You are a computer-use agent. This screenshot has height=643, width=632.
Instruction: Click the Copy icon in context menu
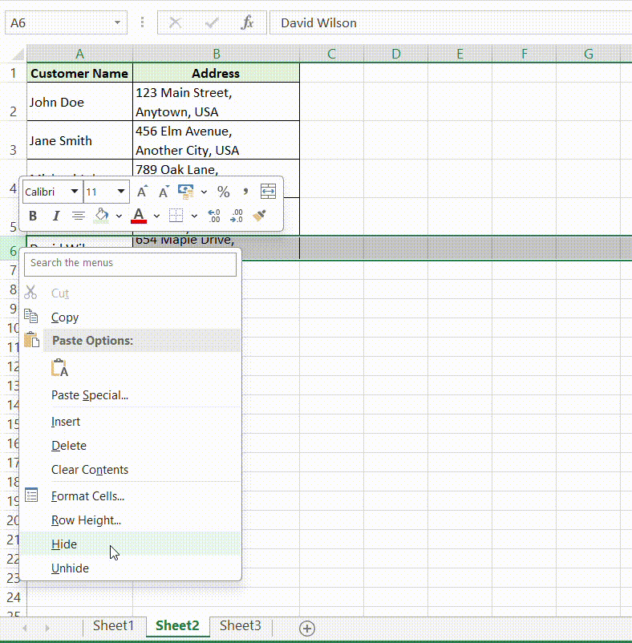click(31, 317)
